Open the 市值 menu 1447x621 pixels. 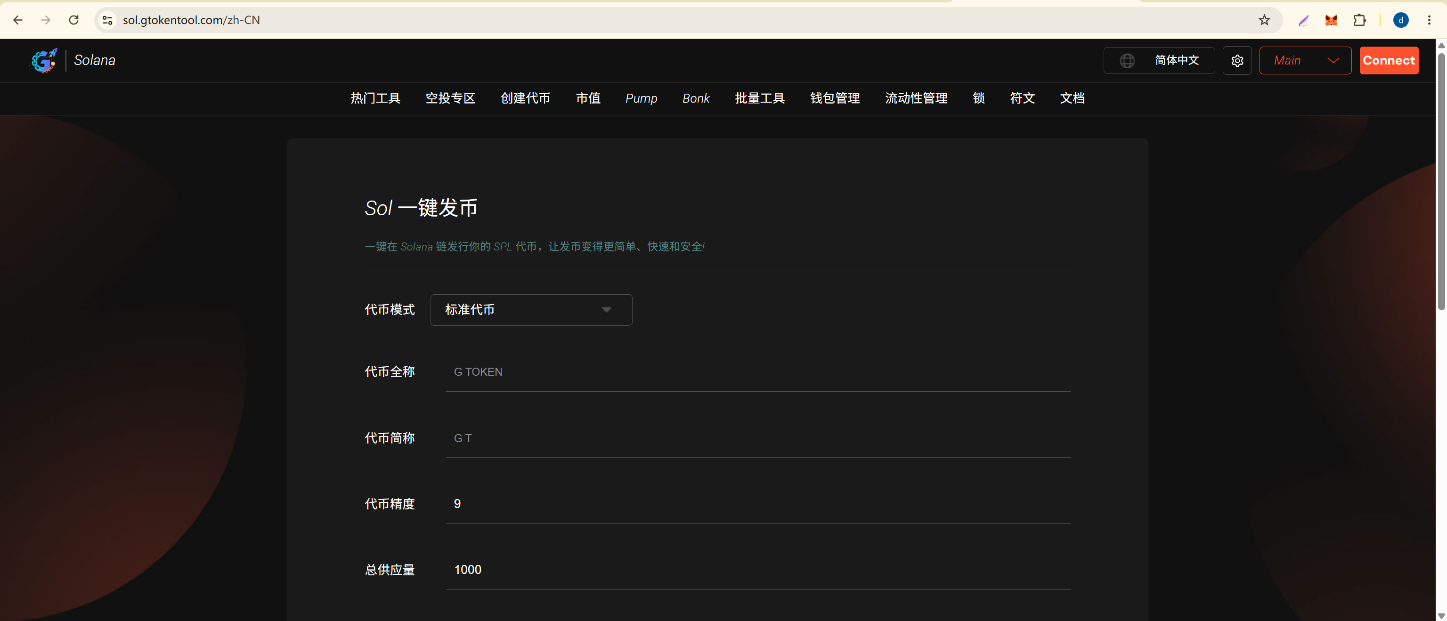[x=588, y=99]
